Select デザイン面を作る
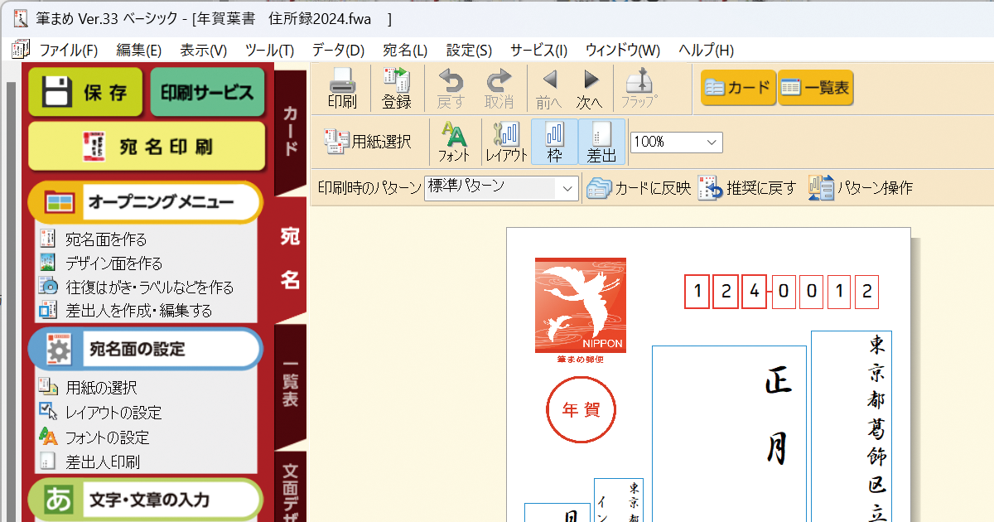This screenshot has height=522, width=994. pyautogui.click(x=101, y=263)
